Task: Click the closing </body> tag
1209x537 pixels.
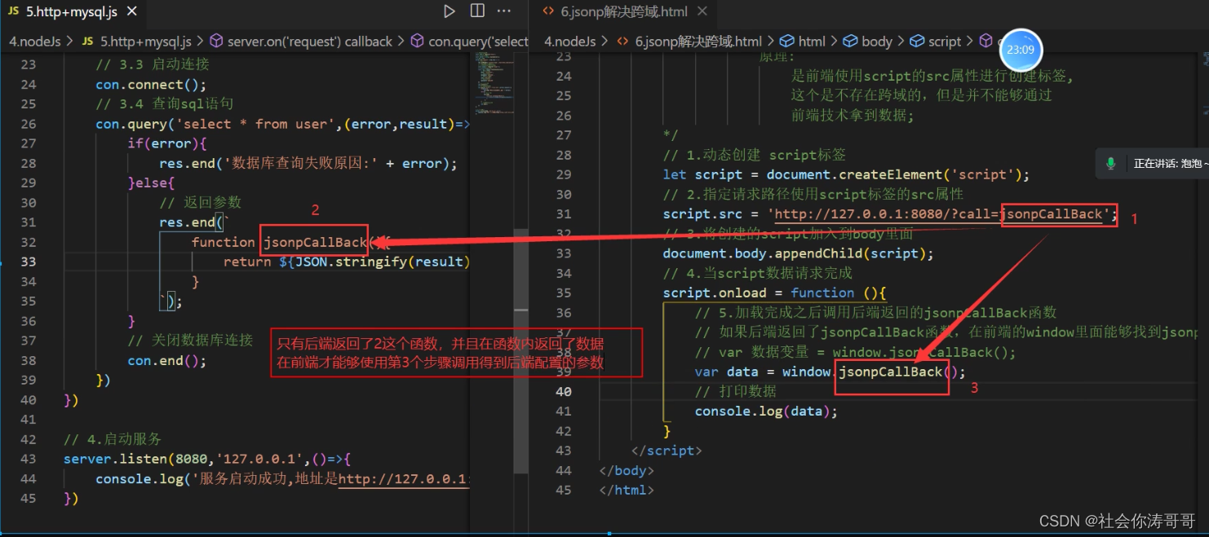Action: [627, 470]
